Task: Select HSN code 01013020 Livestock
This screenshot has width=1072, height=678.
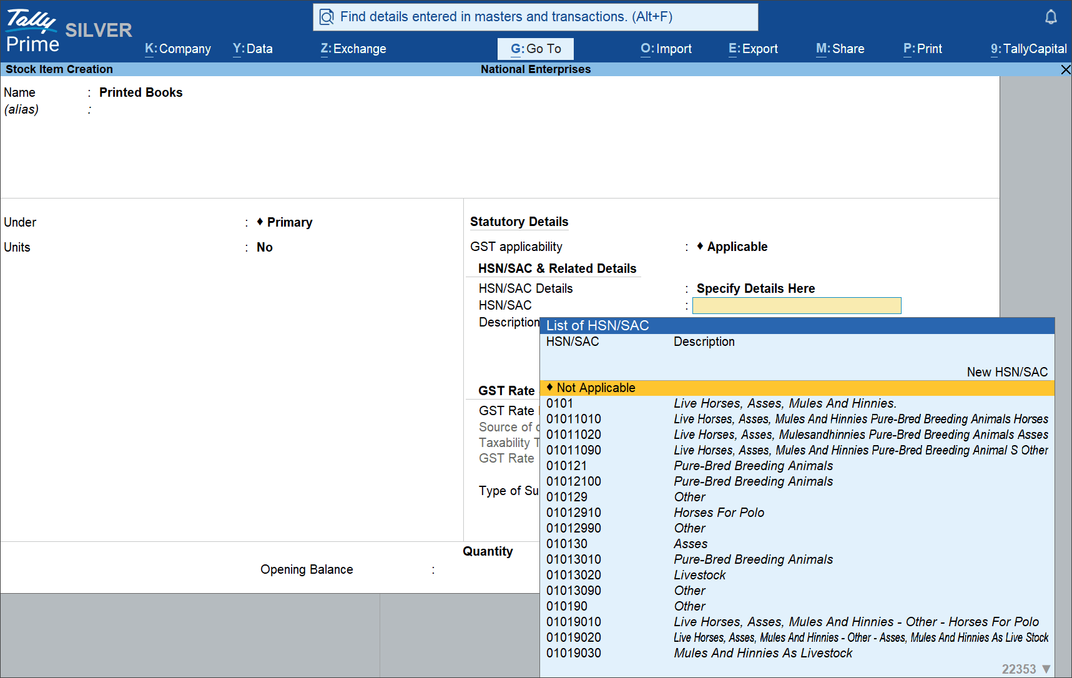Action: pos(797,575)
